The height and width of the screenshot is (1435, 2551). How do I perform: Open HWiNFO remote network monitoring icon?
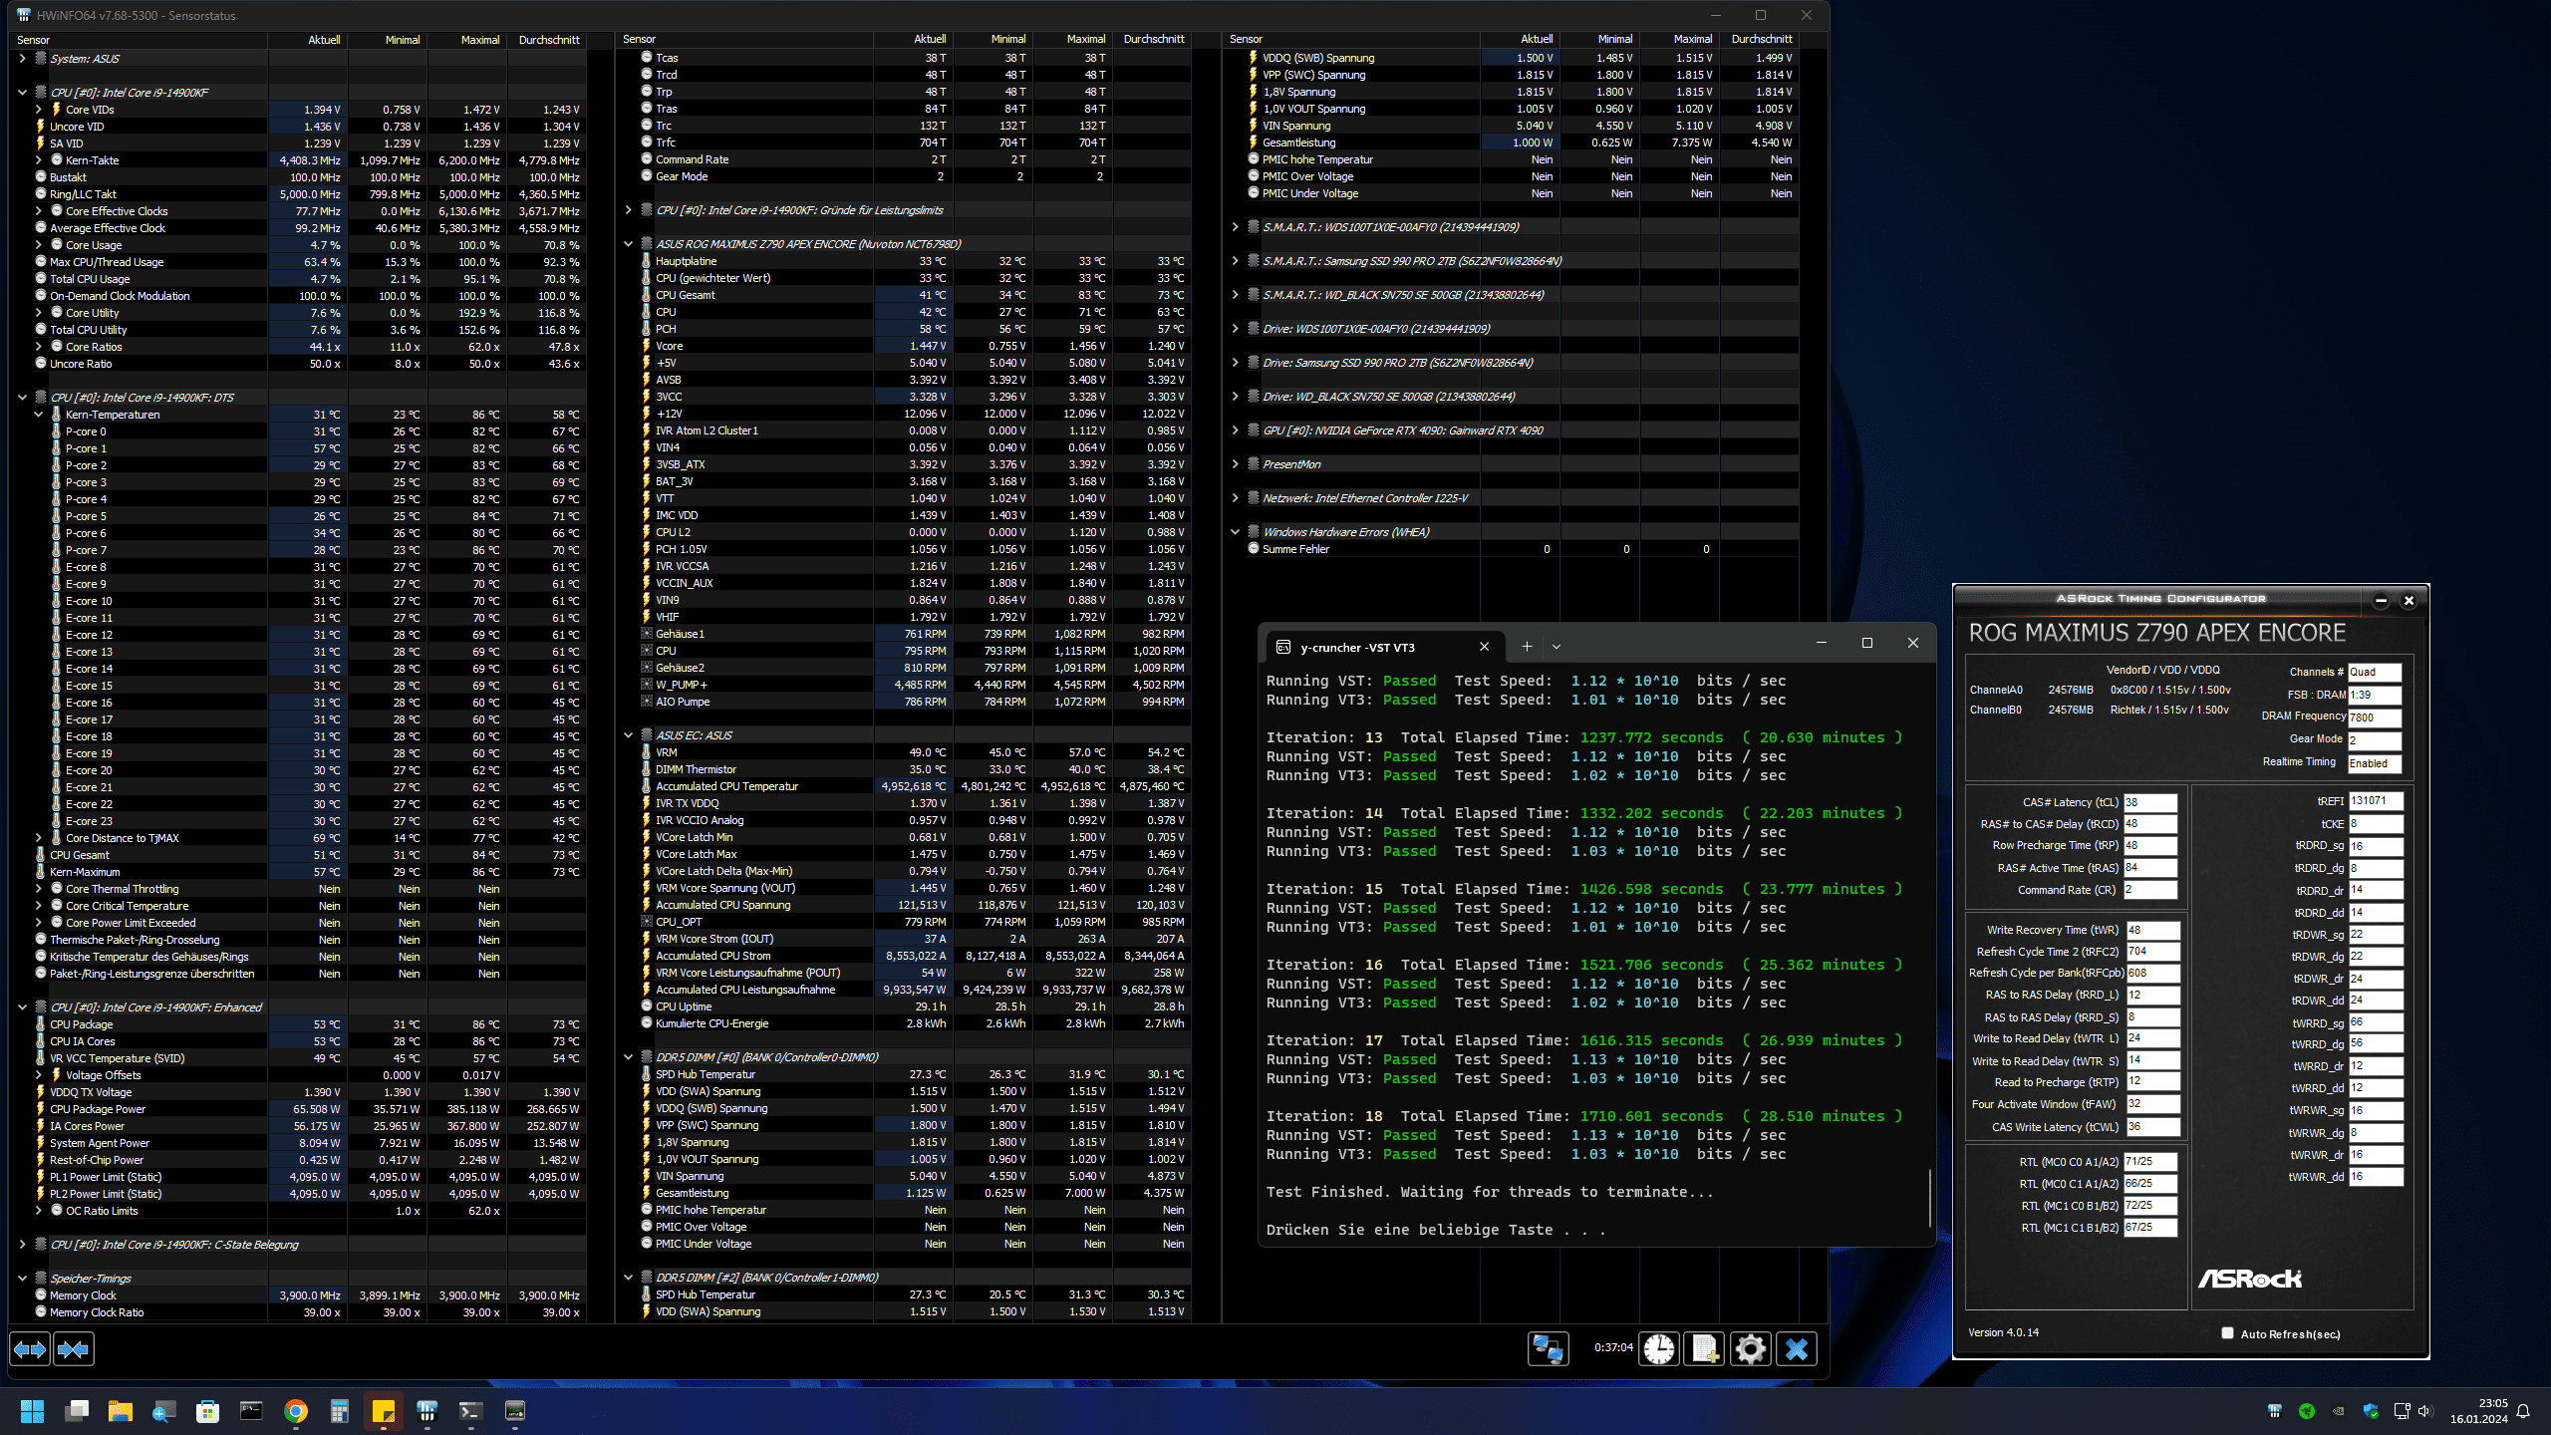(1548, 1348)
